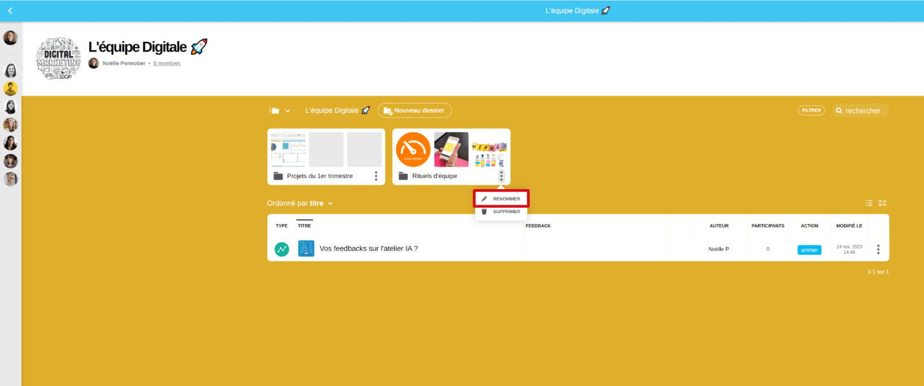Open the 8 membres link

166,63
